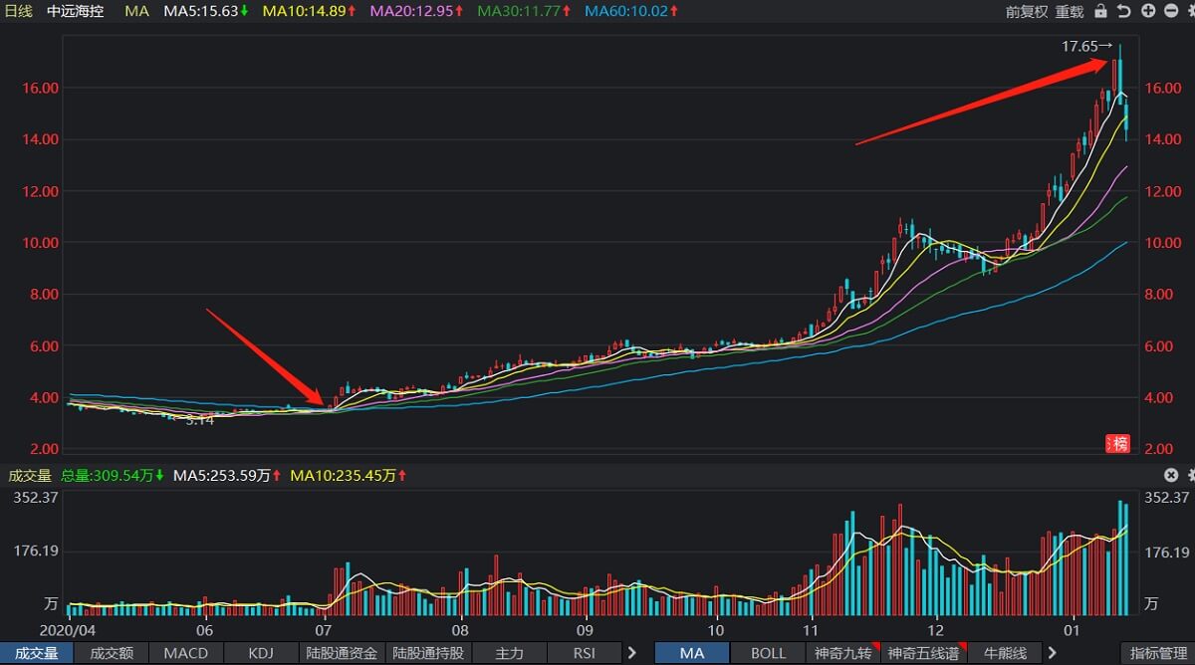
Task: Select the MA10:14.89 moving average label
Action: coord(310,12)
